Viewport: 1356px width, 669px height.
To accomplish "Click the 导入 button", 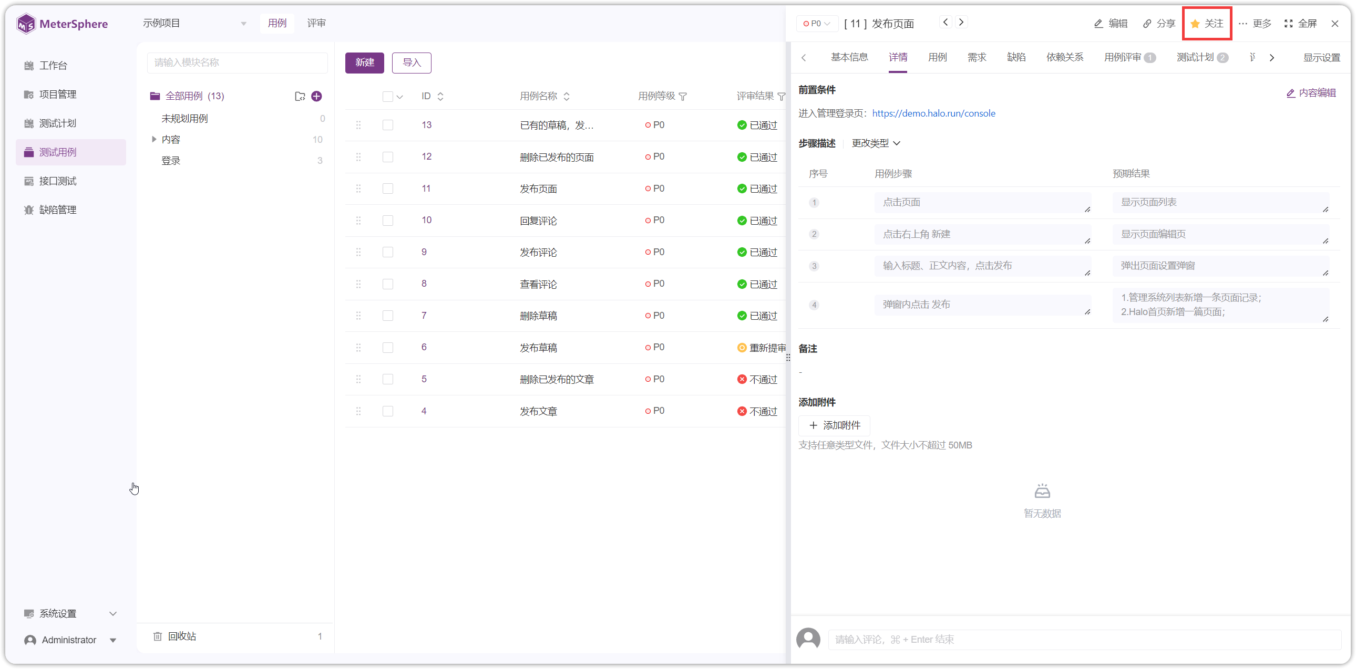I will coord(412,62).
